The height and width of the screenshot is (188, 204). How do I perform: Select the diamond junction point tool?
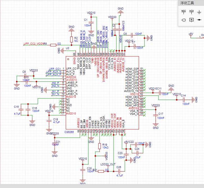(x=199, y=20)
